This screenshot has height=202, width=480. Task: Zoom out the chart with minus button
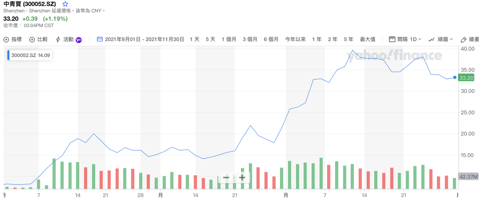point(226,178)
